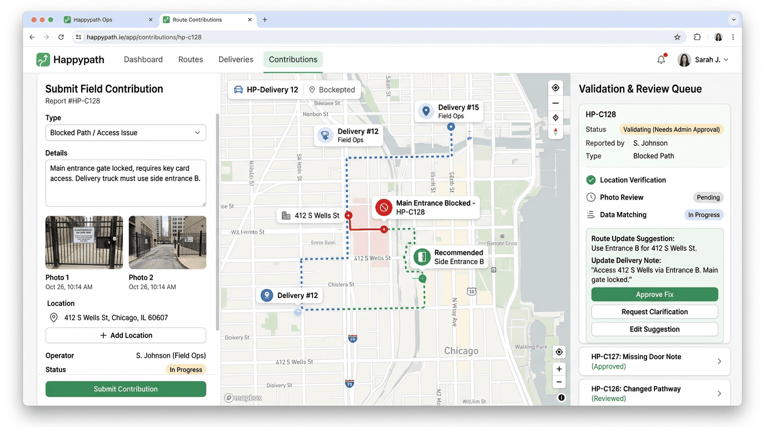Click Sarah J. profile avatar
765x427 pixels.
(684, 59)
